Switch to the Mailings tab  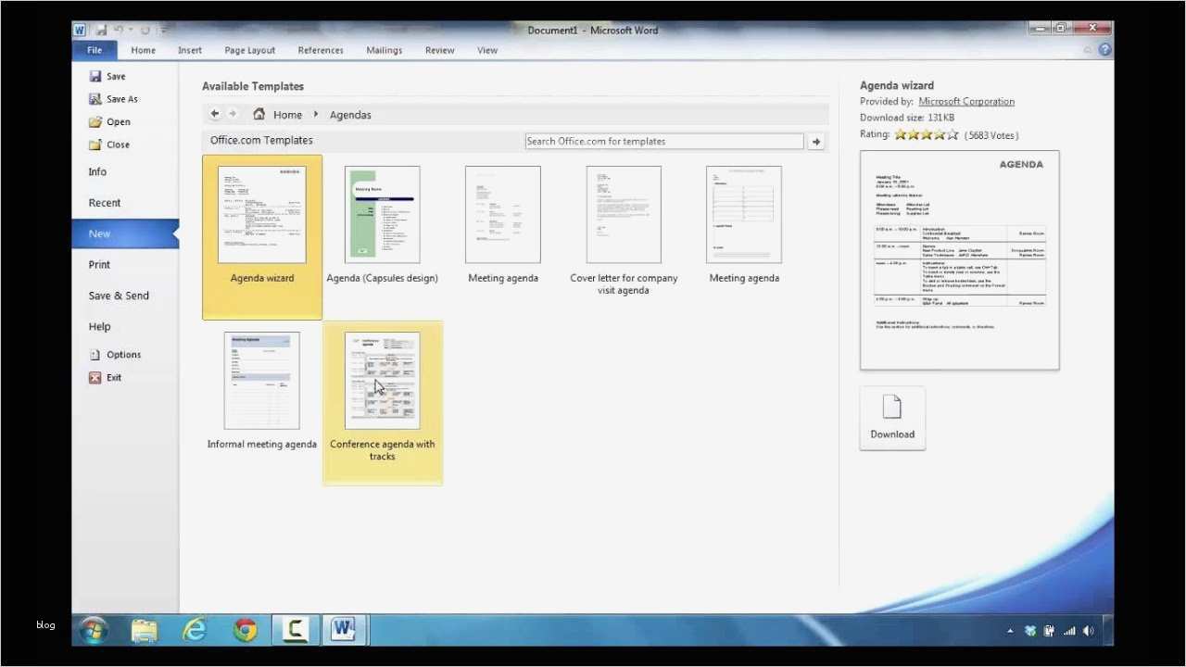coord(384,50)
